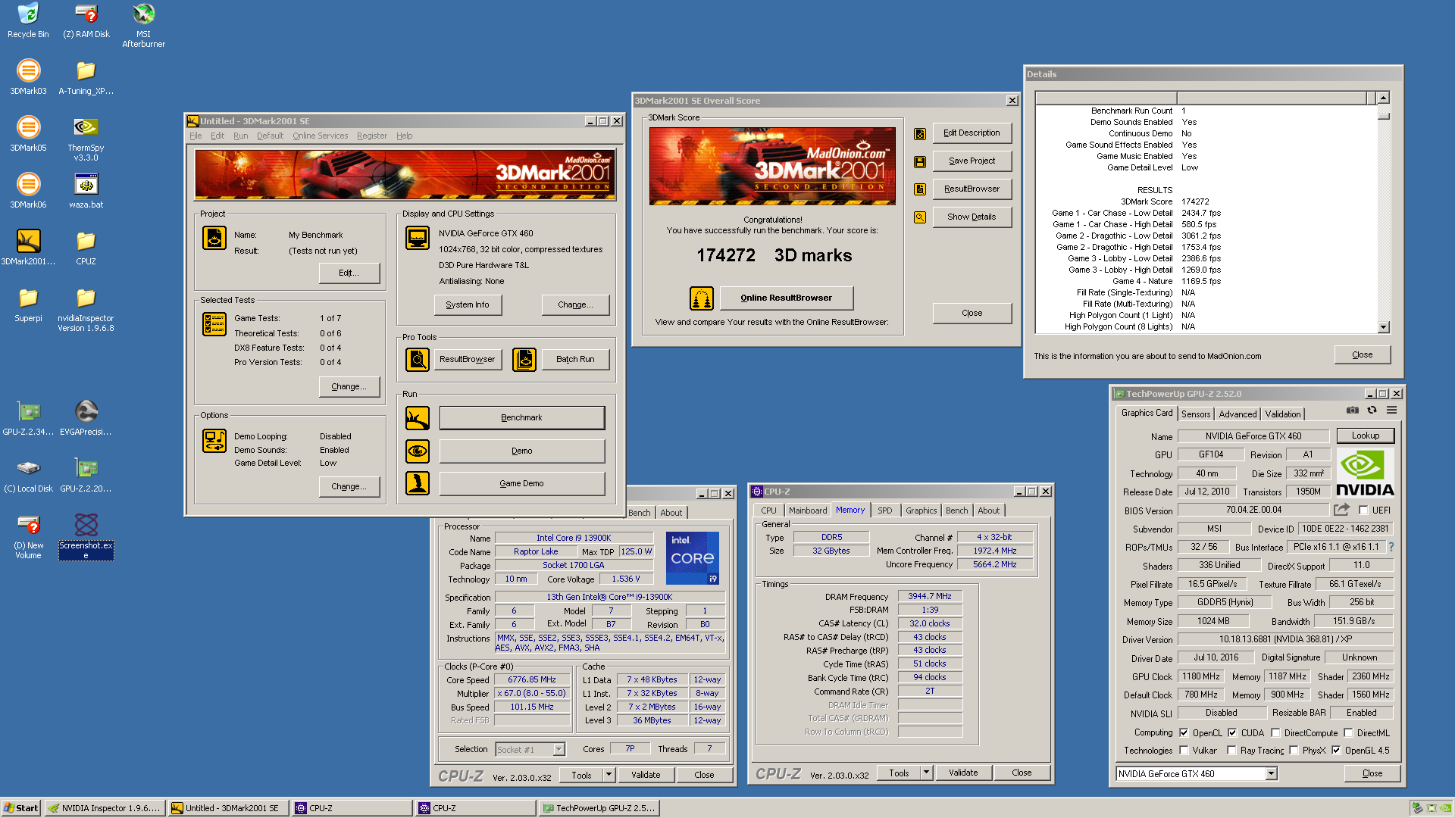This screenshot has height=818, width=1455.
Task: Click the GPU-Z BIOS share/export icon
Action: pyautogui.click(x=1341, y=510)
